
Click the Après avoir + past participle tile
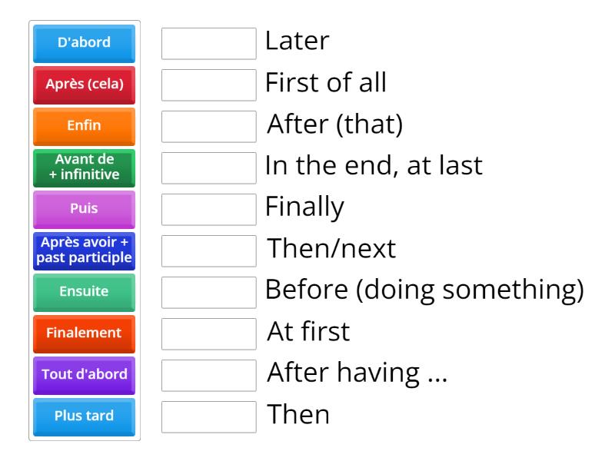[84, 250]
